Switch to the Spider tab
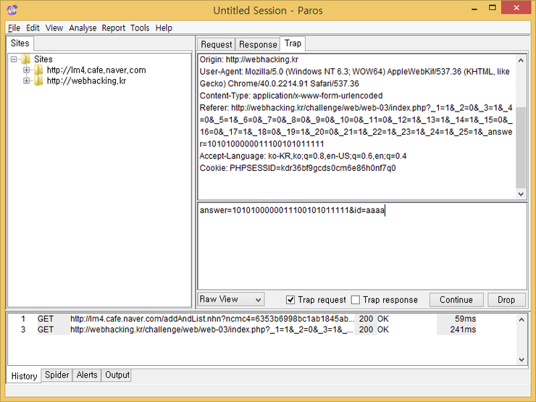Viewport: 536px width, 402px height. pos(57,375)
